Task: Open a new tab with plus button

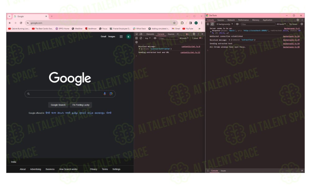Action: point(52,16)
